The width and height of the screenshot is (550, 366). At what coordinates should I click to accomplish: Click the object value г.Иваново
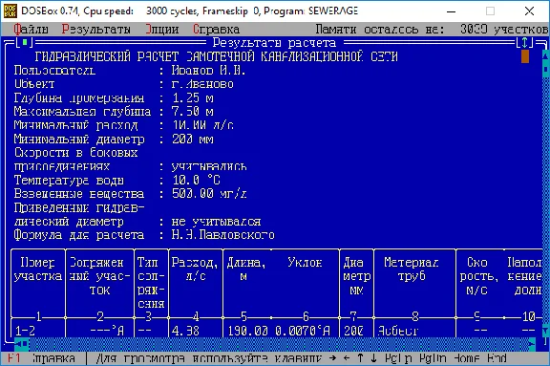[x=202, y=84]
